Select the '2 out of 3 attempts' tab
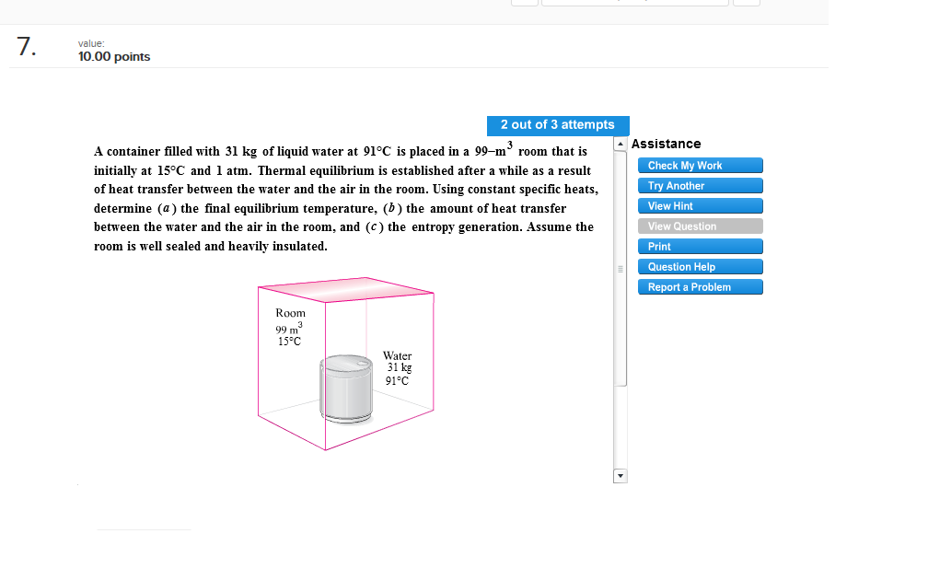The height and width of the screenshot is (580, 928). point(558,125)
